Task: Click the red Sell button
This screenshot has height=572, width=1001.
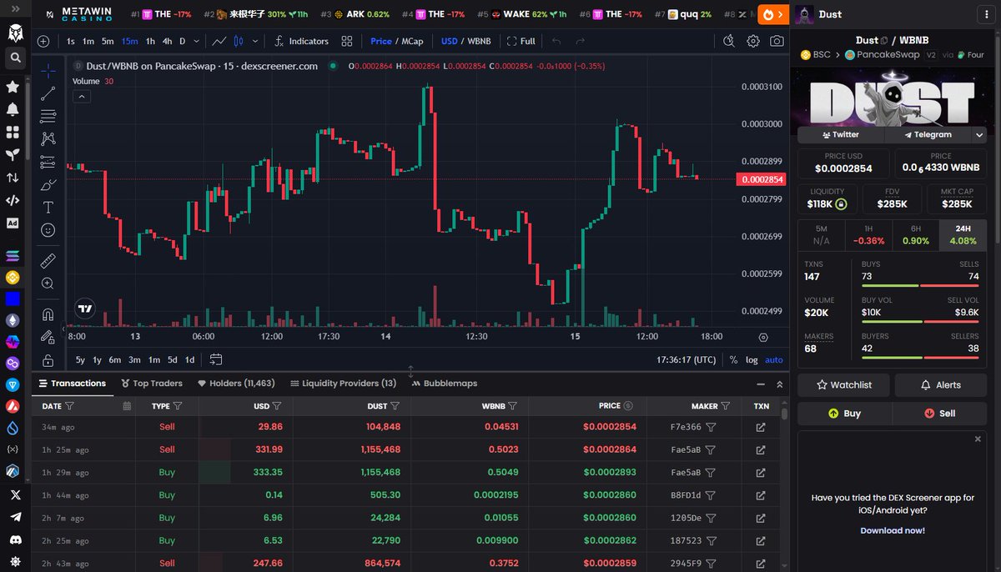Action: pos(940,413)
